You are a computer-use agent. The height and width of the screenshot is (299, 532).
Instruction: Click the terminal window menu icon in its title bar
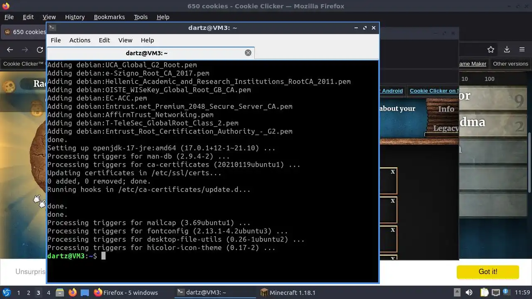point(52,28)
